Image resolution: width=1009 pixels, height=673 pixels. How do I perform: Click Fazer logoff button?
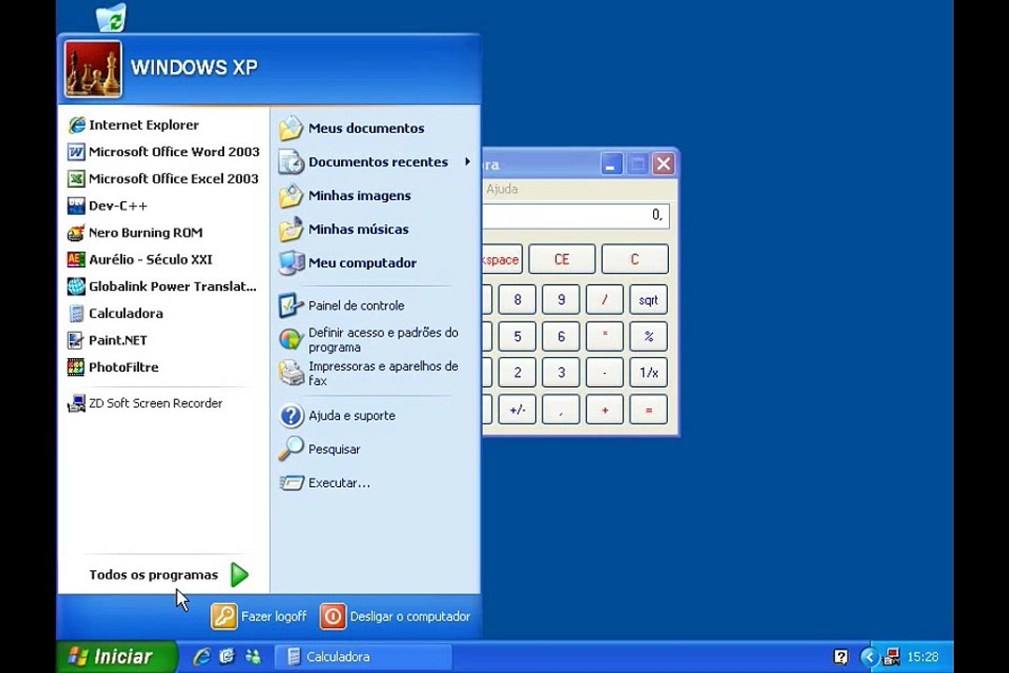[259, 616]
